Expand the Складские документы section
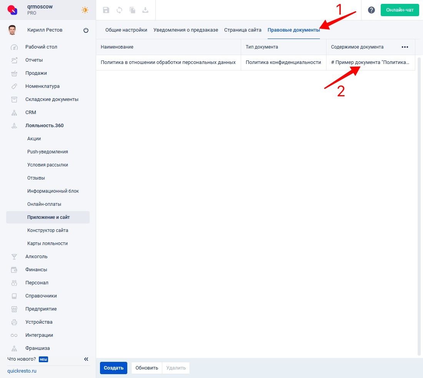Screen dimensions: 423x378 click(52, 99)
